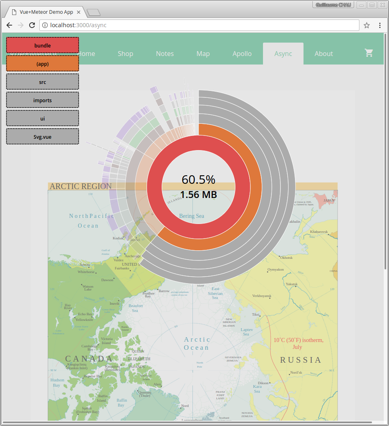Click the 1.56 MB size label
The width and height of the screenshot is (389, 426).
198,194
